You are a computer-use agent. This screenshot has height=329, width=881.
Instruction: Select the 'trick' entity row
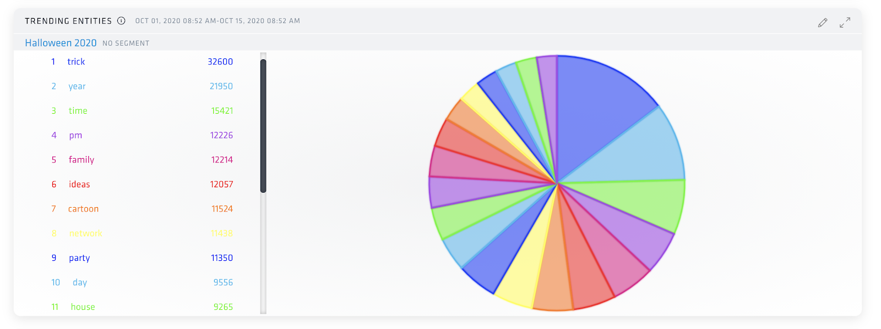pyautogui.click(x=76, y=62)
